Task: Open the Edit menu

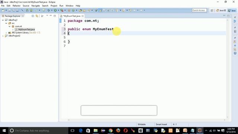Action: tap(9, 6)
